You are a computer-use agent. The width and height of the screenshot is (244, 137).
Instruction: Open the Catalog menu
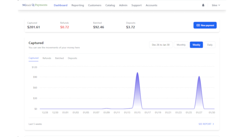coord(110,5)
